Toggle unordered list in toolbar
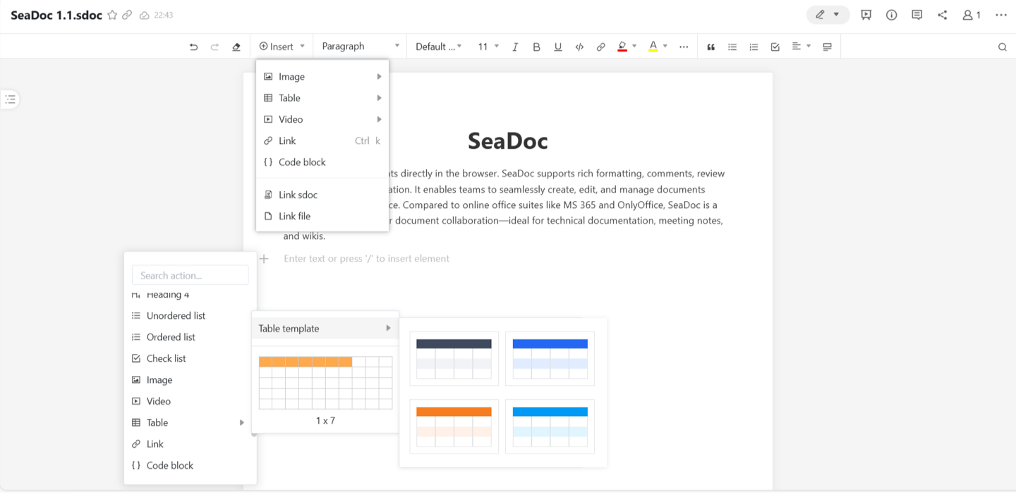Image resolution: width=1016 pixels, height=493 pixels. [732, 47]
